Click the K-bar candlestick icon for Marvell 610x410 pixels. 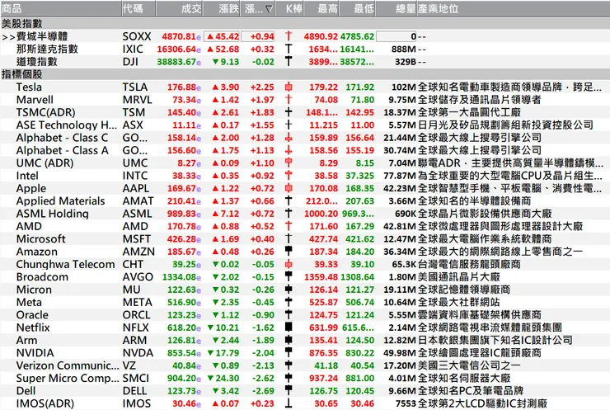pyautogui.click(x=289, y=99)
